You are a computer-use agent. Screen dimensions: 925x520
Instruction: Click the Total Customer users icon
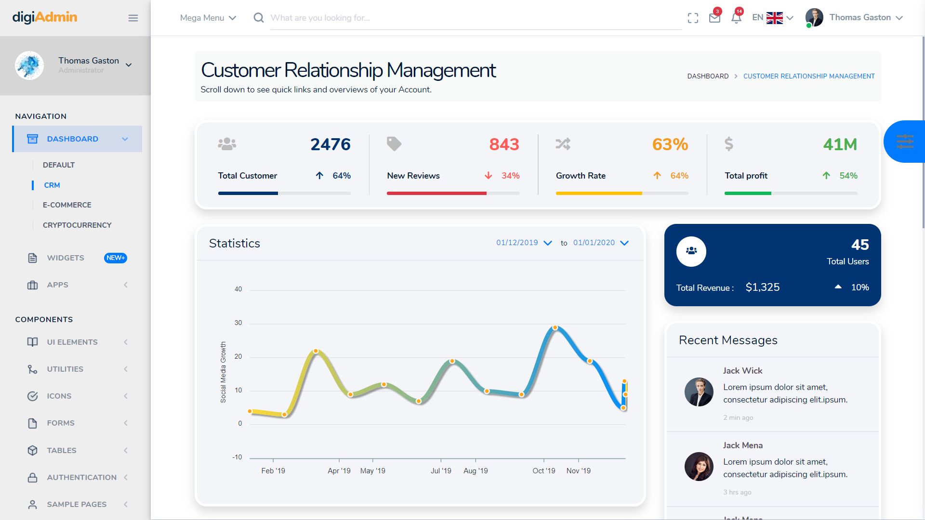pyautogui.click(x=227, y=144)
